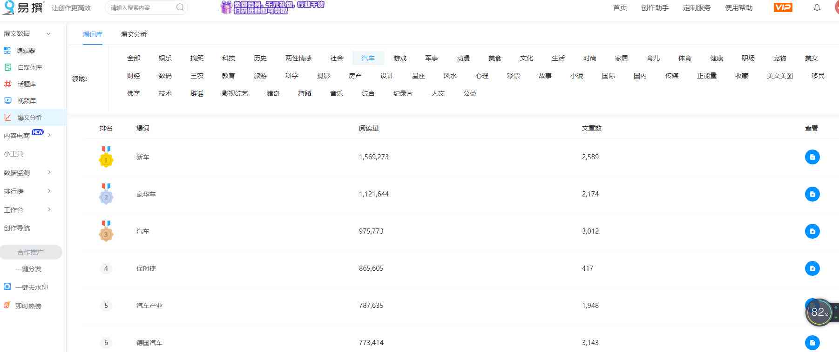Click the 阅读量 column header
Screen dimensions: 839x352
(x=369, y=128)
